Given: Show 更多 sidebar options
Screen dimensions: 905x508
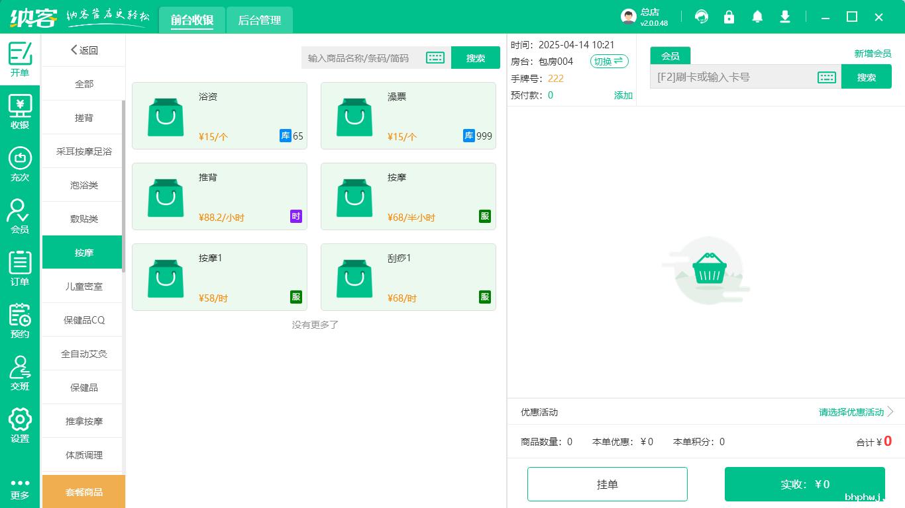Looking at the screenshot, I should tap(20, 488).
